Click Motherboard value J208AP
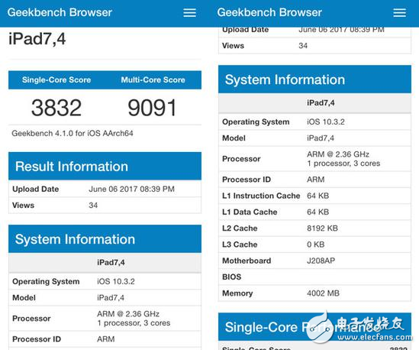The width and height of the screenshot is (419, 350). (x=321, y=261)
